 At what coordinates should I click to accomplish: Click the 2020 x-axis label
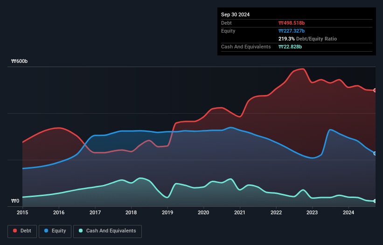click(203, 212)
